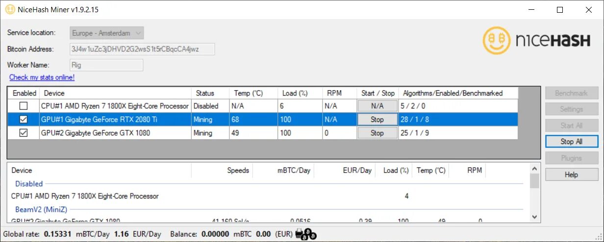Viewport: 604px width, 242px height.
Task: Click the upper Load (%) column header
Action: tap(300, 93)
